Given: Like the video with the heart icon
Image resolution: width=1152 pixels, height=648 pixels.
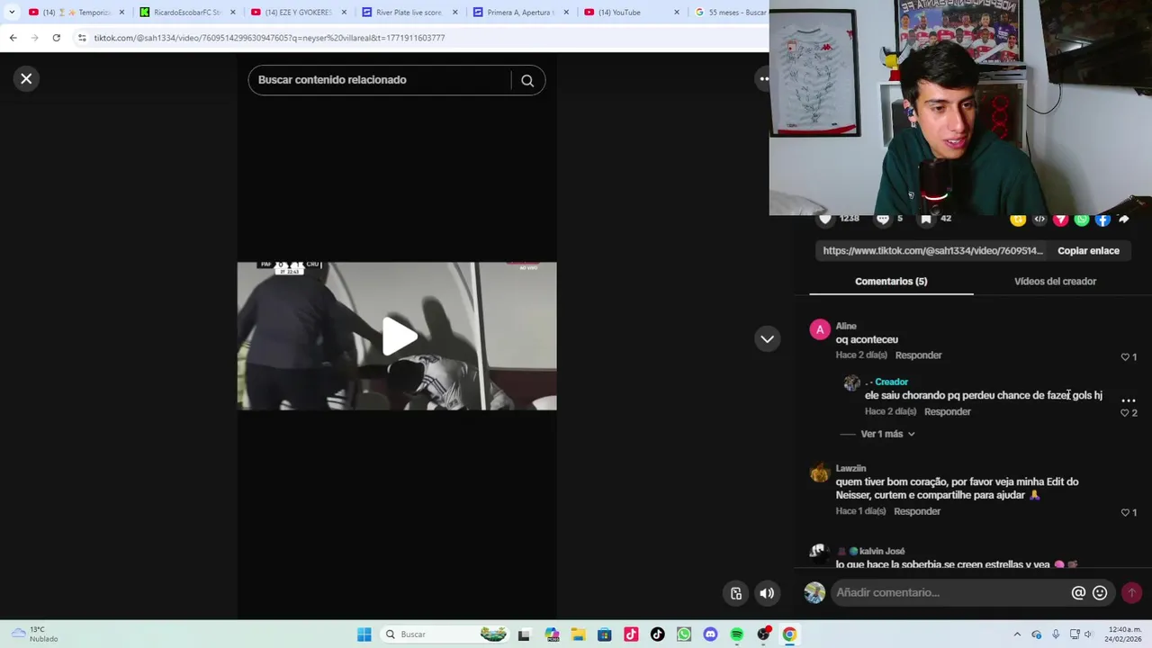Looking at the screenshot, I should coord(825,219).
